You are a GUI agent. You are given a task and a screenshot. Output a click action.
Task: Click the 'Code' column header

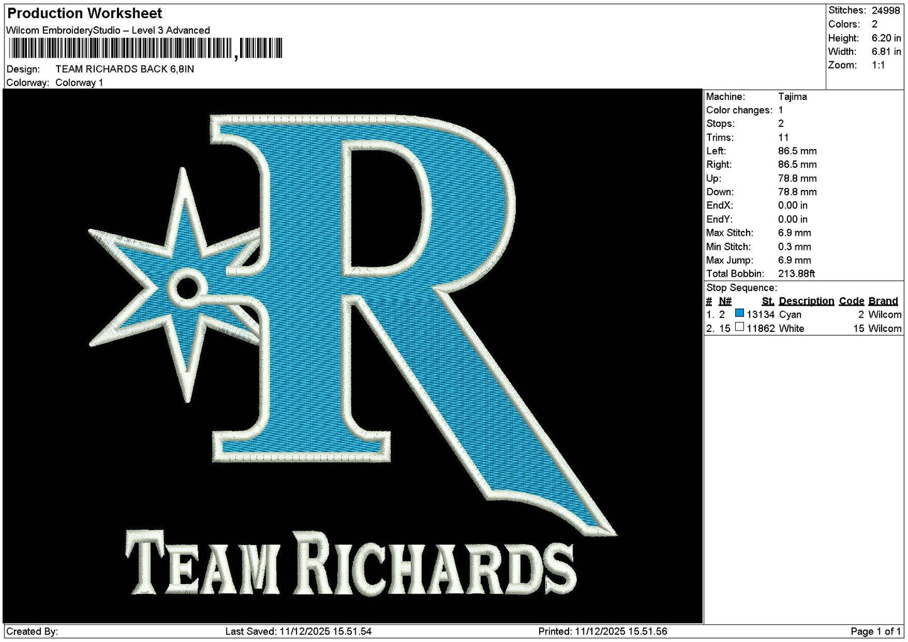tap(851, 301)
